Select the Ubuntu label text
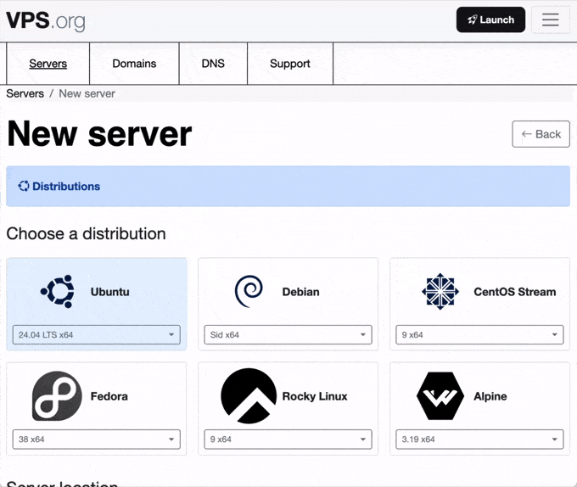The width and height of the screenshot is (577, 487). [110, 292]
